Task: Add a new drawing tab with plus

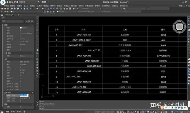Action: coord(18,15)
